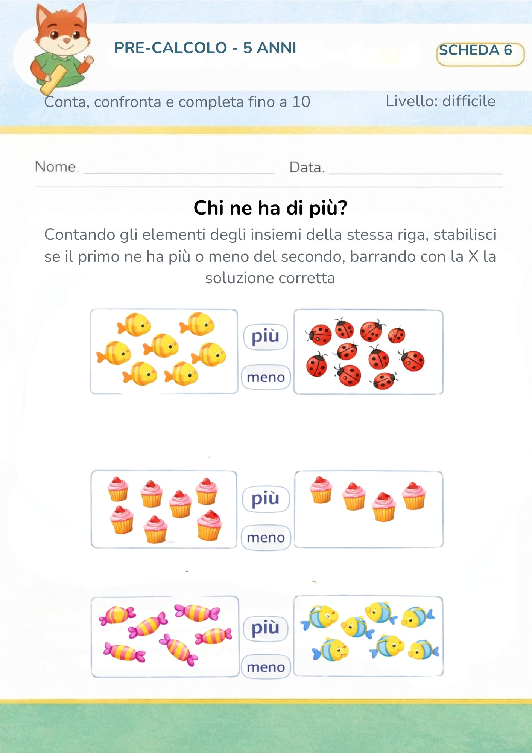Viewport: 532px width, 753px height.
Task: Click the box with four cupcakes
Action: [368, 509]
